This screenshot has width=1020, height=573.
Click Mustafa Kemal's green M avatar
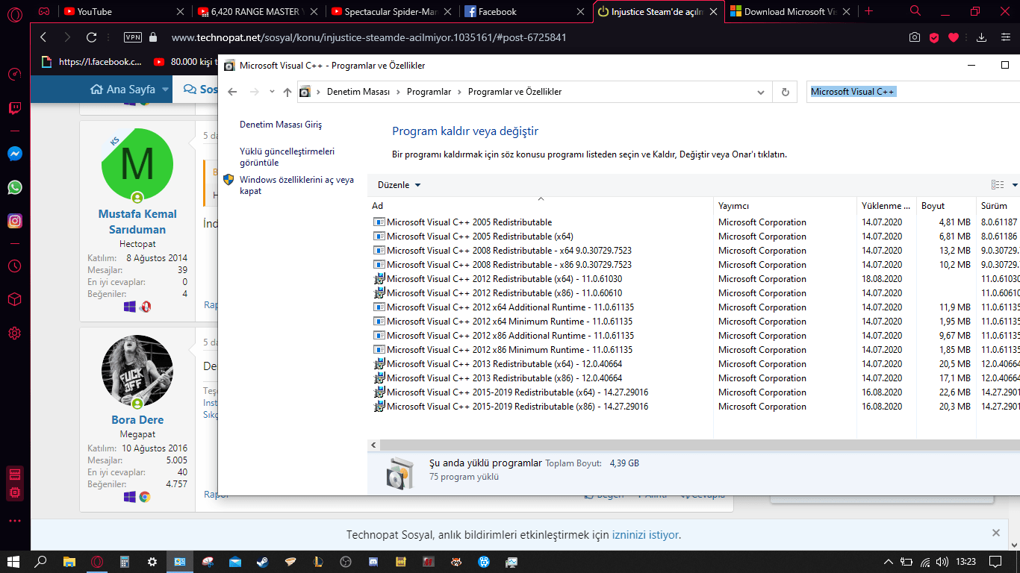(x=137, y=165)
